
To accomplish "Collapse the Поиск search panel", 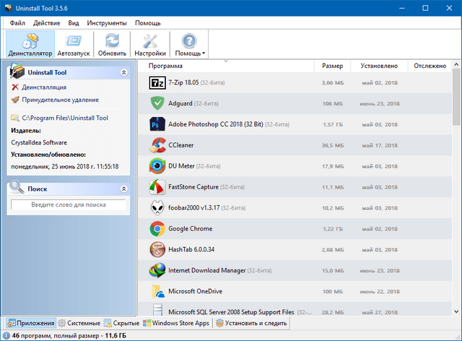I will [x=123, y=189].
